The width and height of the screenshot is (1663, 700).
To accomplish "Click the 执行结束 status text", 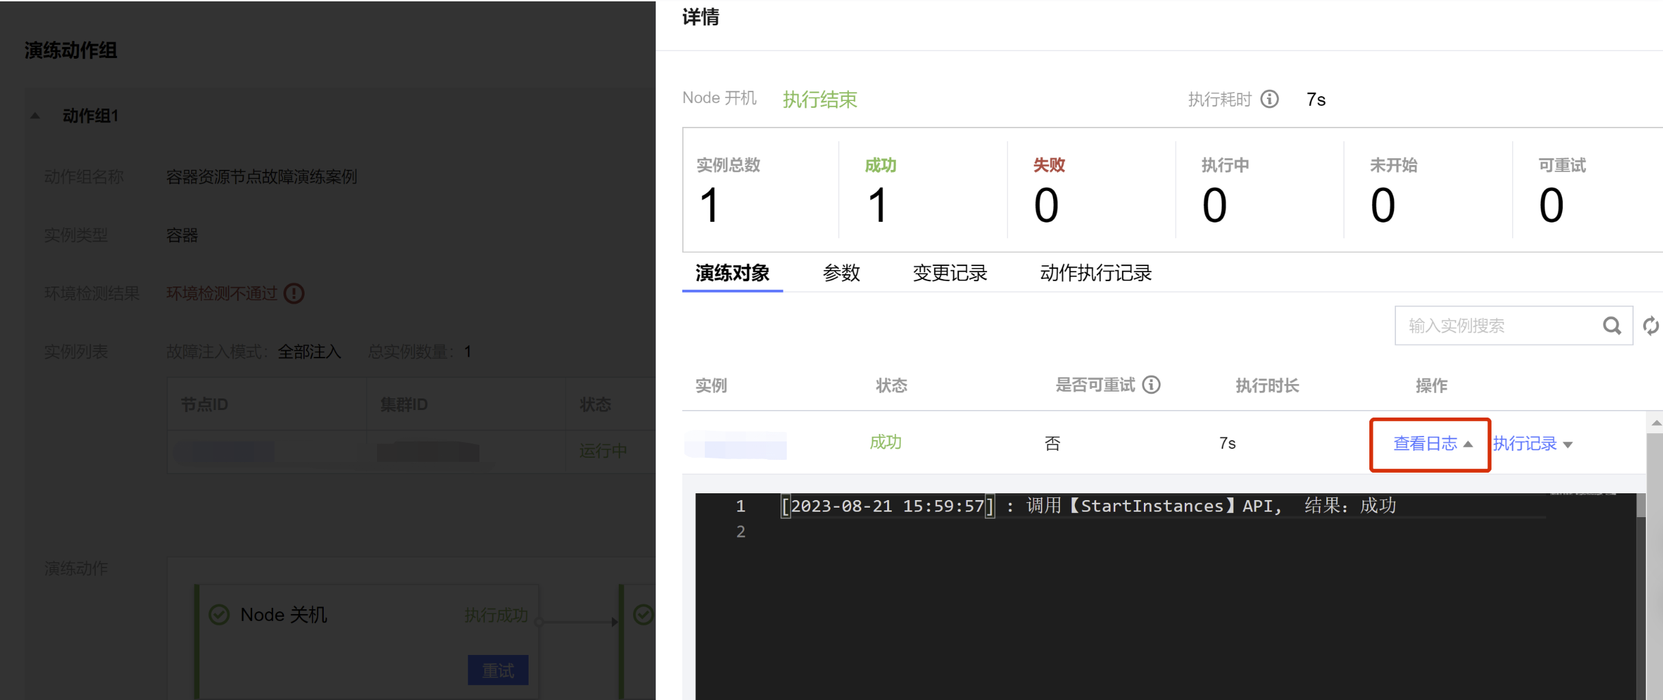I will (x=820, y=100).
